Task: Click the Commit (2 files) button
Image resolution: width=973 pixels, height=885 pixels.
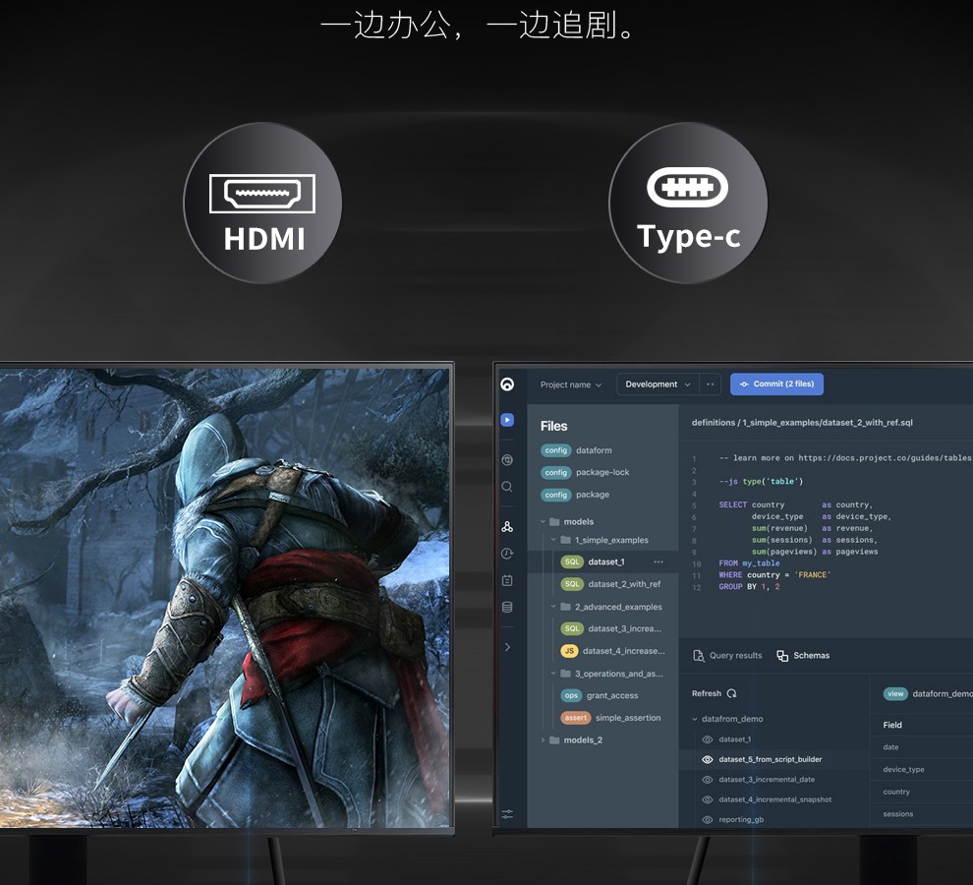Action: click(x=776, y=384)
